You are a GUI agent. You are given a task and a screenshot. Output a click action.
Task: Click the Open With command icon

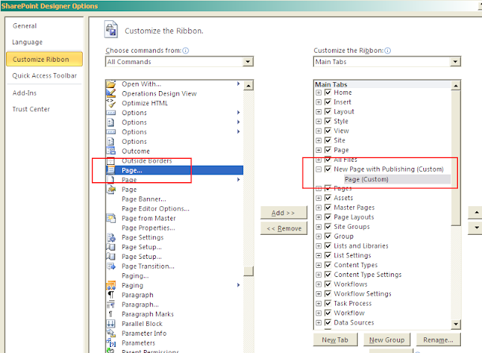pos(111,84)
